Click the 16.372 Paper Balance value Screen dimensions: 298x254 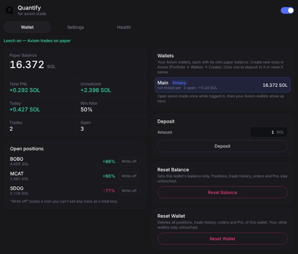27,64
